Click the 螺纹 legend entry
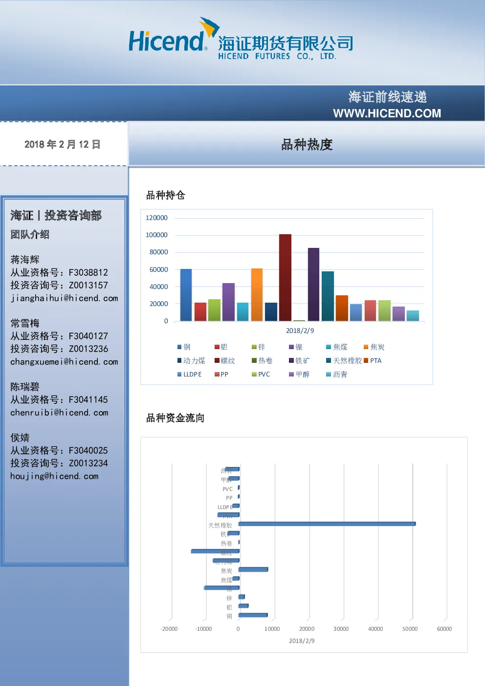The height and width of the screenshot is (686, 485). (x=225, y=361)
